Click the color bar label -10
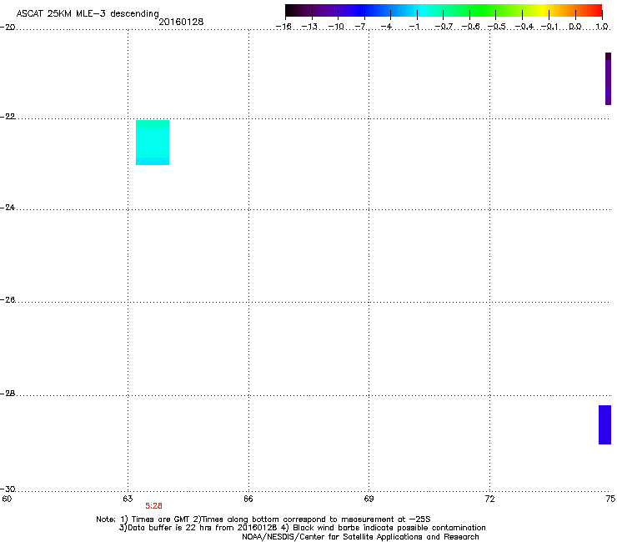The height and width of the screenshot is (542, 617). point(336,27)
